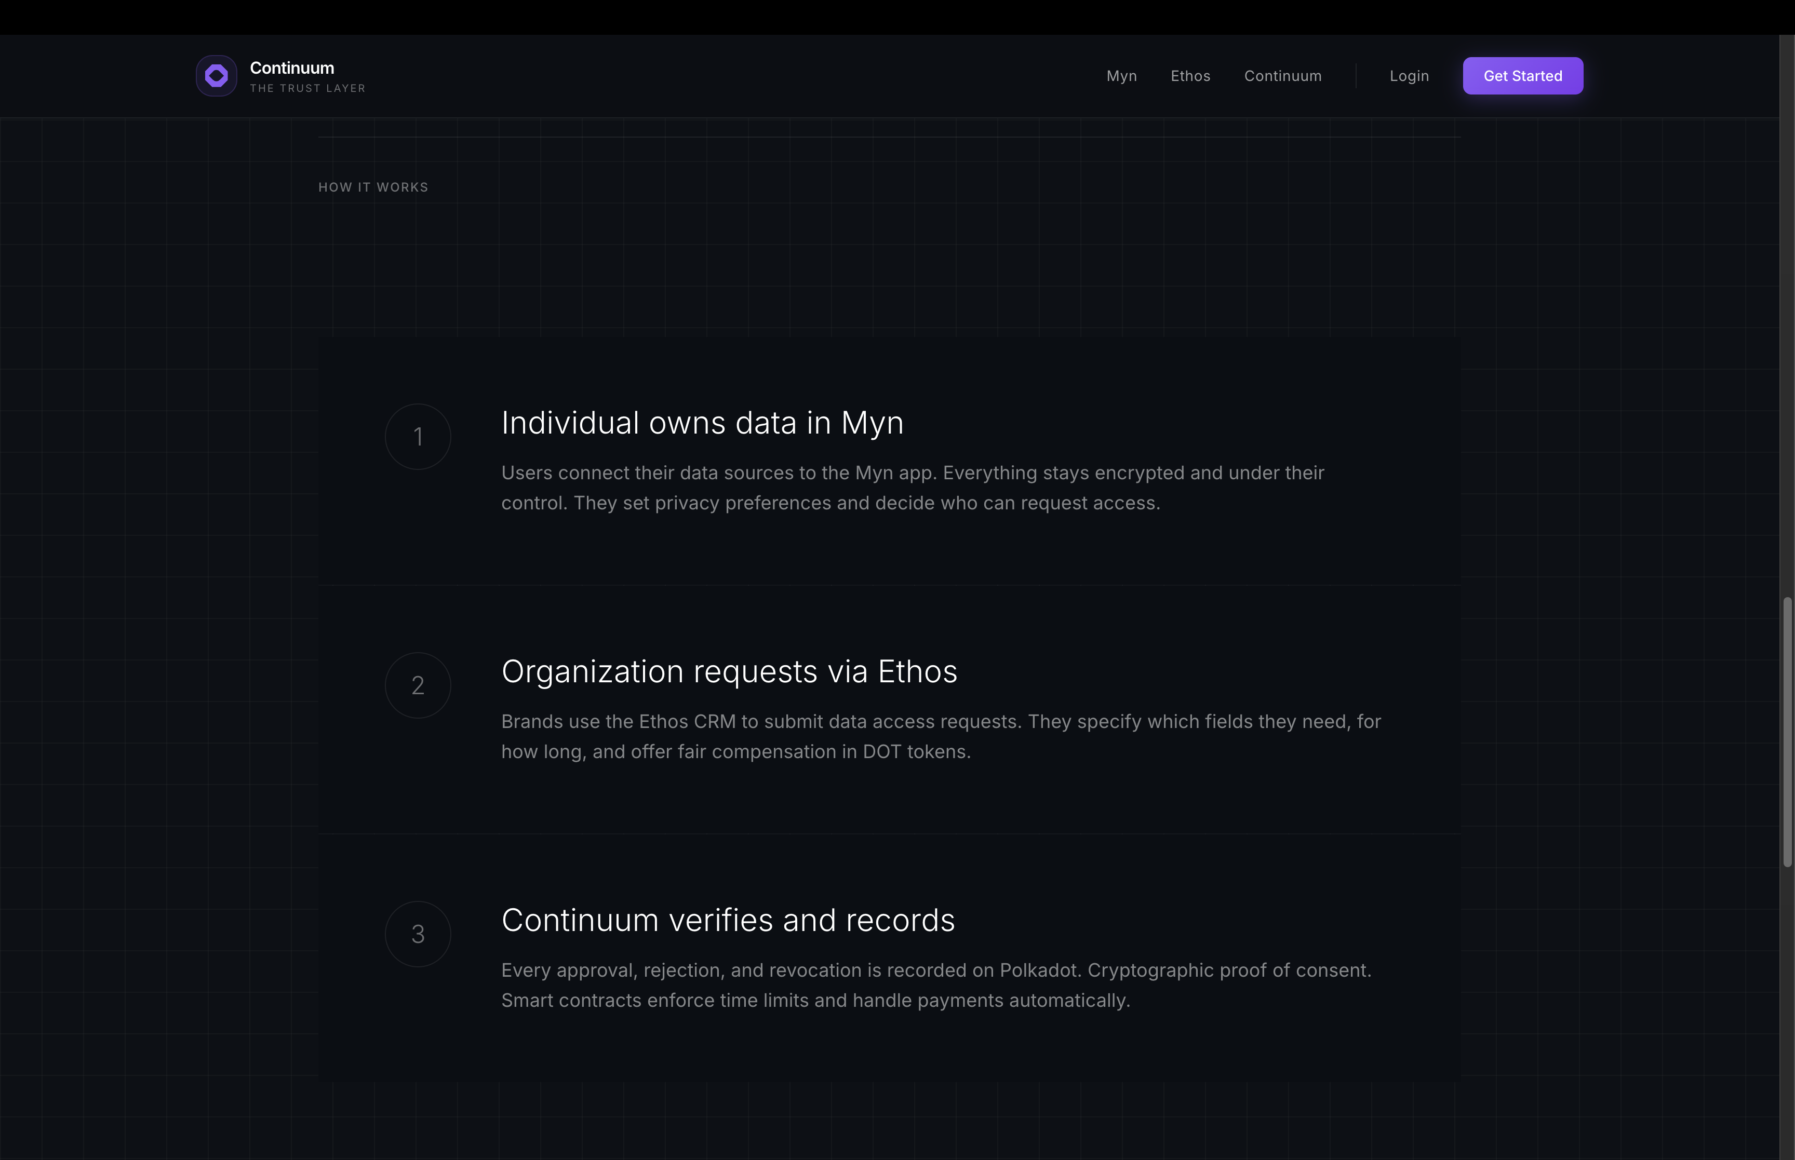
Task: Click the Myn step description paragraph
Action: tap(912, 488)
